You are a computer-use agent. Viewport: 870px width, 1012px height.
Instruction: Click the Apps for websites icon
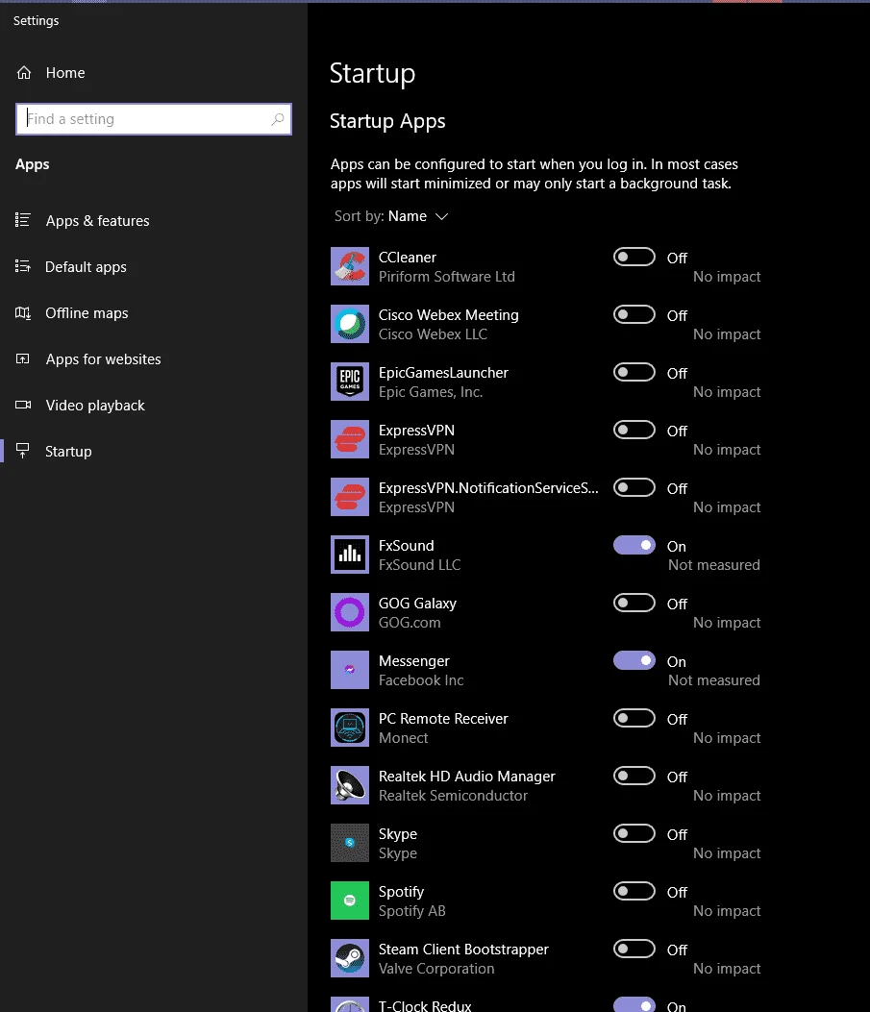pyautogui.click(x=22, y=358)
